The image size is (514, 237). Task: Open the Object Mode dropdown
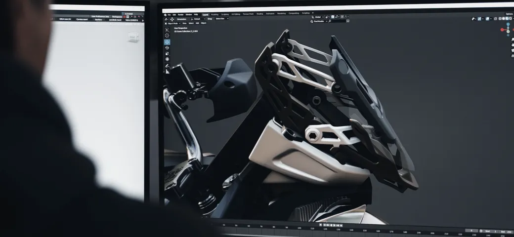(x=172, y=23)
